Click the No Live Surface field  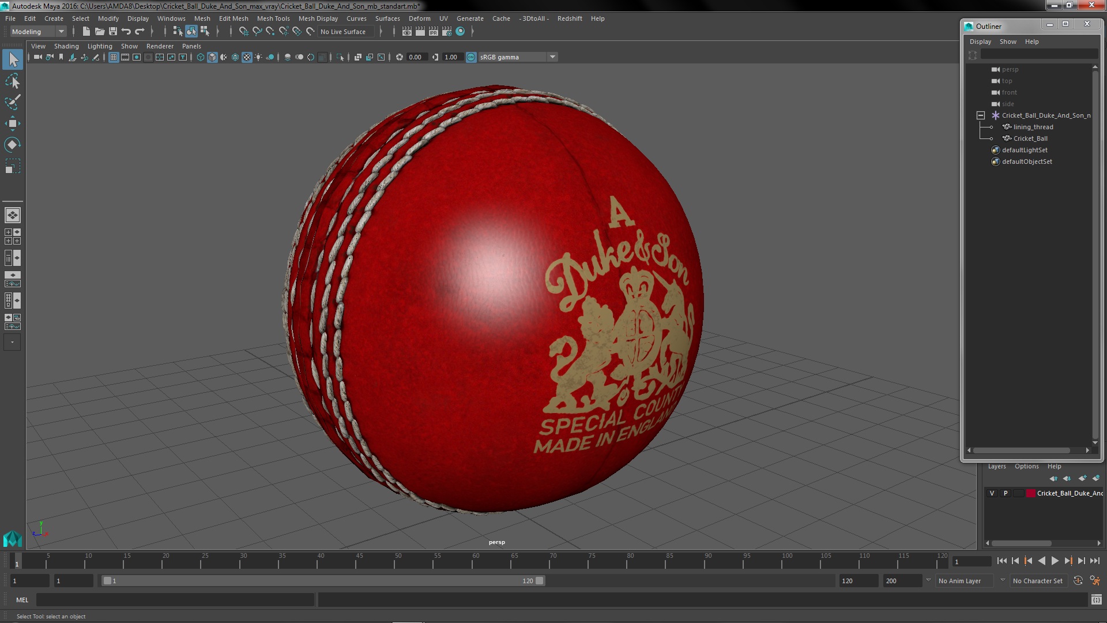345,32
